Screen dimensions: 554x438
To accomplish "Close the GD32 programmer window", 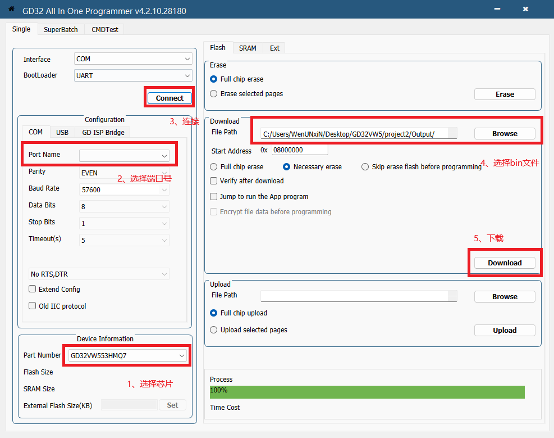I will 526,9.
